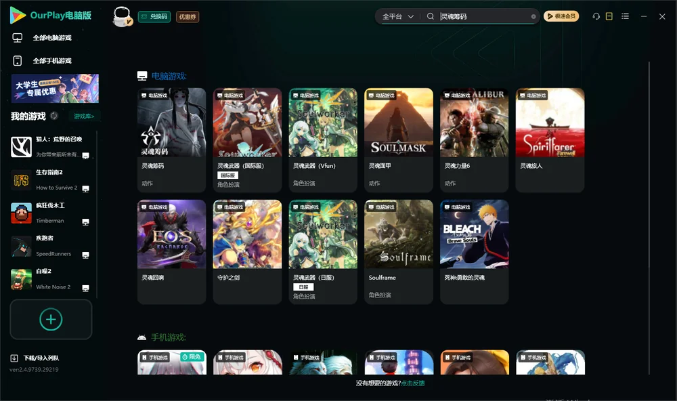Focus the search input field with 灵魂筹码
Image resolution: width=677 pixels, height=401 pixels.
coord(483,16)
